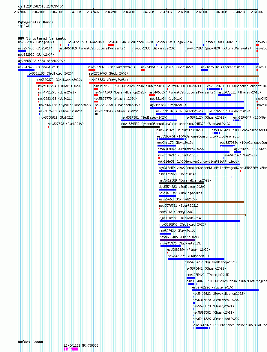
Task: Click dgv301n106 (Alsmadi2014) label
Action: [x=181, y=218]
